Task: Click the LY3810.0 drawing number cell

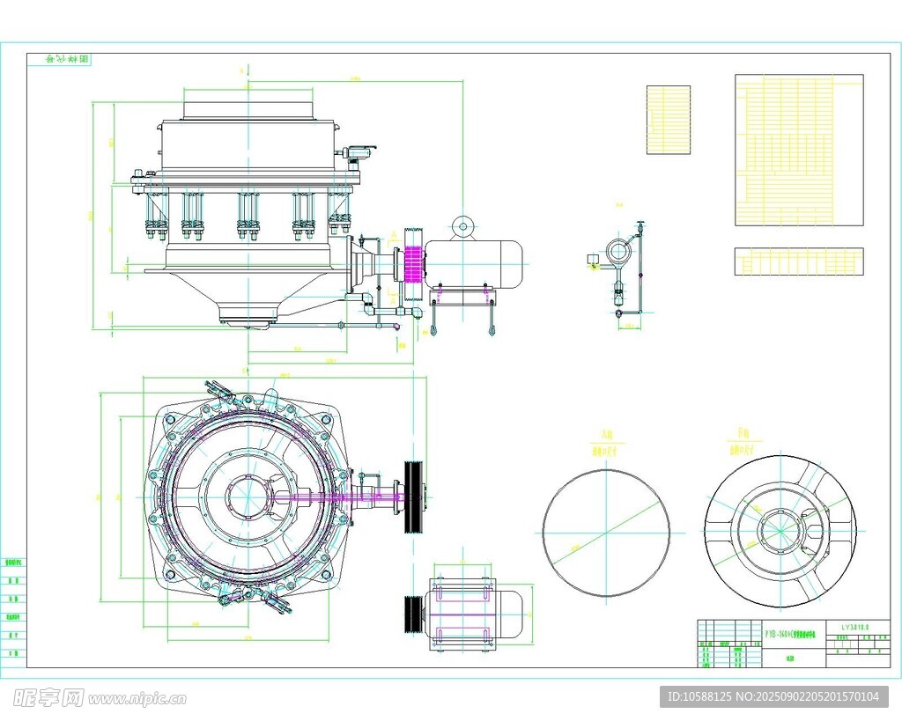Action: pos(854,628)
